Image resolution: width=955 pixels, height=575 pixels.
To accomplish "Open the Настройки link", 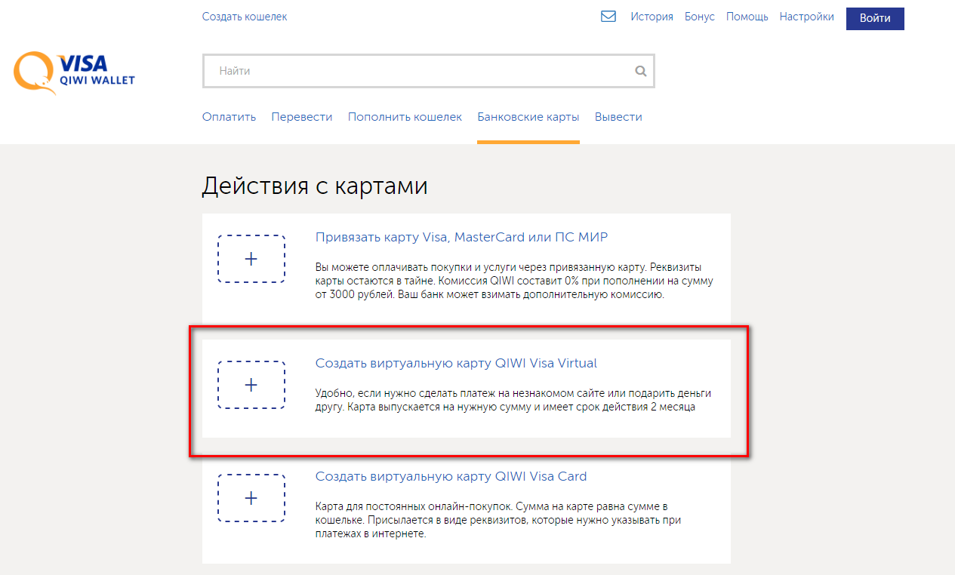I will tap(807, 17).
